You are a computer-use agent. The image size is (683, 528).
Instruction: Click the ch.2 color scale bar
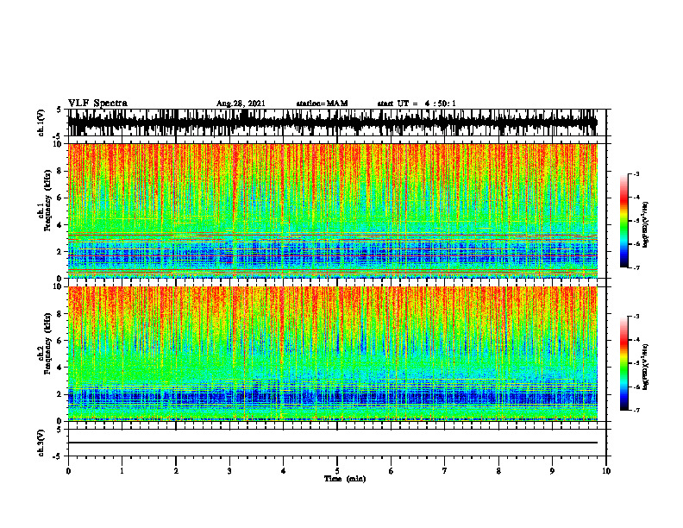(x=623, y=363)
